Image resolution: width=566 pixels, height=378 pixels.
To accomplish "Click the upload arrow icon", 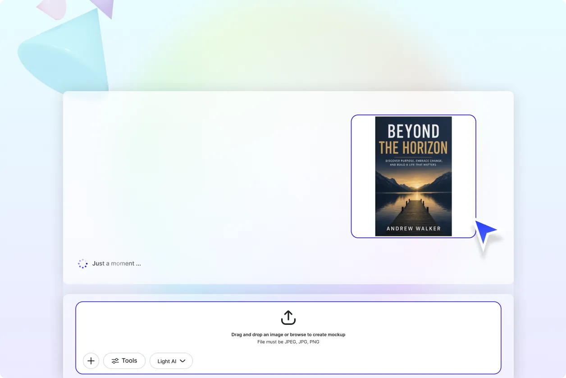I will 288,318.
